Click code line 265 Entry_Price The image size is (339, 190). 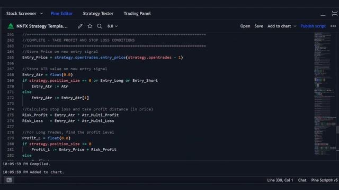[102, 58]
